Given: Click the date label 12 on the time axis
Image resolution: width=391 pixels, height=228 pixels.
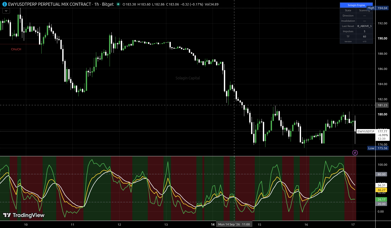Looking at the screenshot, I should [119, 225].
